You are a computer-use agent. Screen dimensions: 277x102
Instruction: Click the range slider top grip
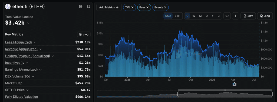coord(225,90)
